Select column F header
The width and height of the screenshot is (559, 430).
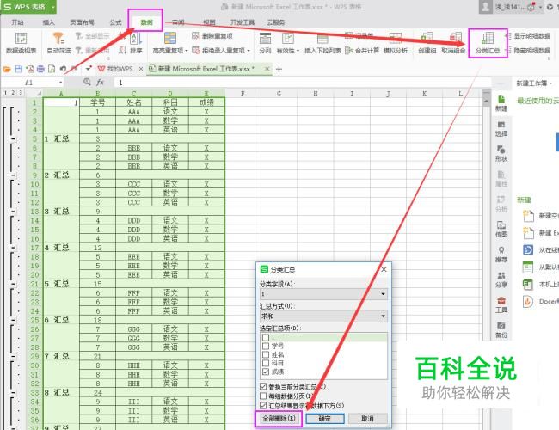pyautogui.click(x=243, y=94)
